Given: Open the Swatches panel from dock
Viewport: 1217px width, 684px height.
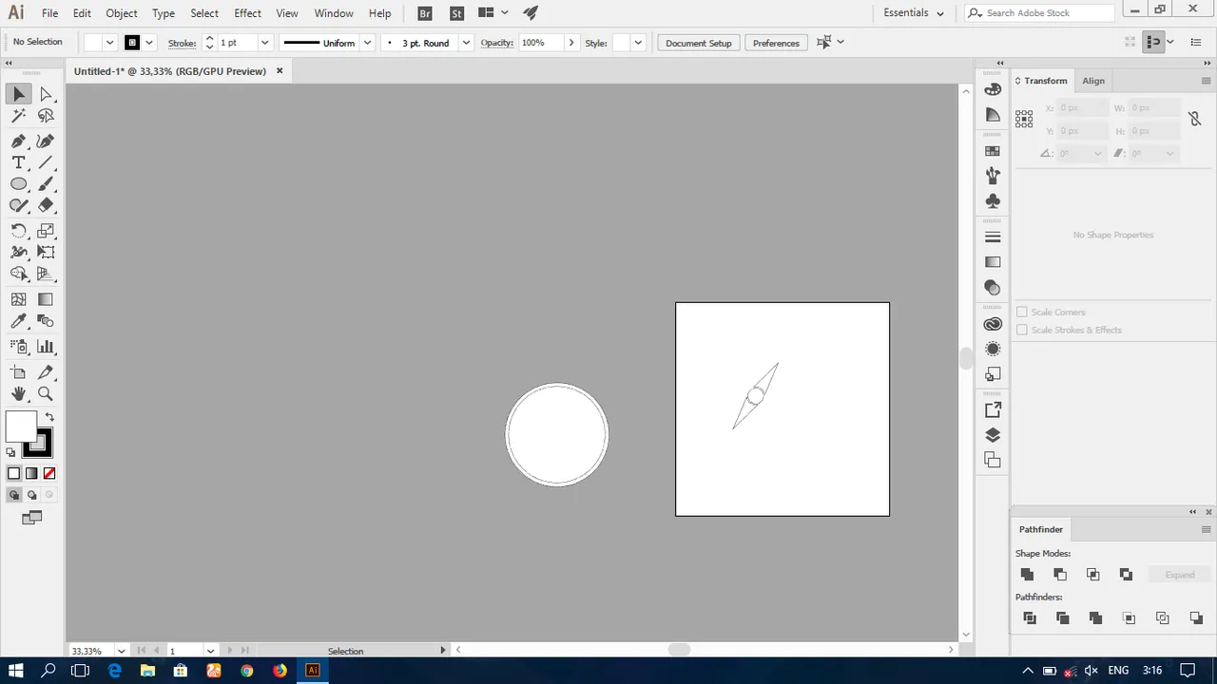Looking at the screenshot, I should click(x=993, y=151).
